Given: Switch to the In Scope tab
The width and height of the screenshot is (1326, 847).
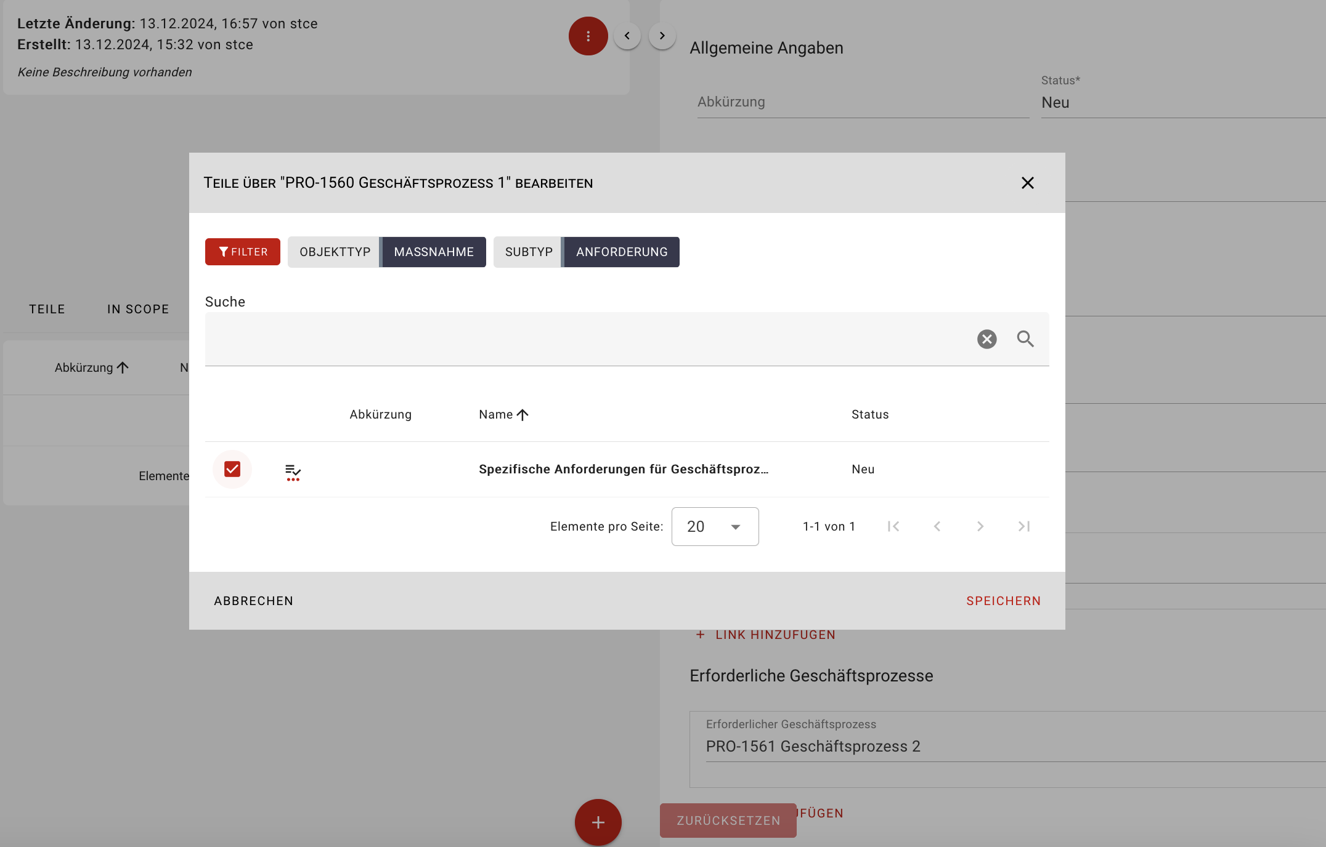Looking at the screenshot, I should click(138, 309).
